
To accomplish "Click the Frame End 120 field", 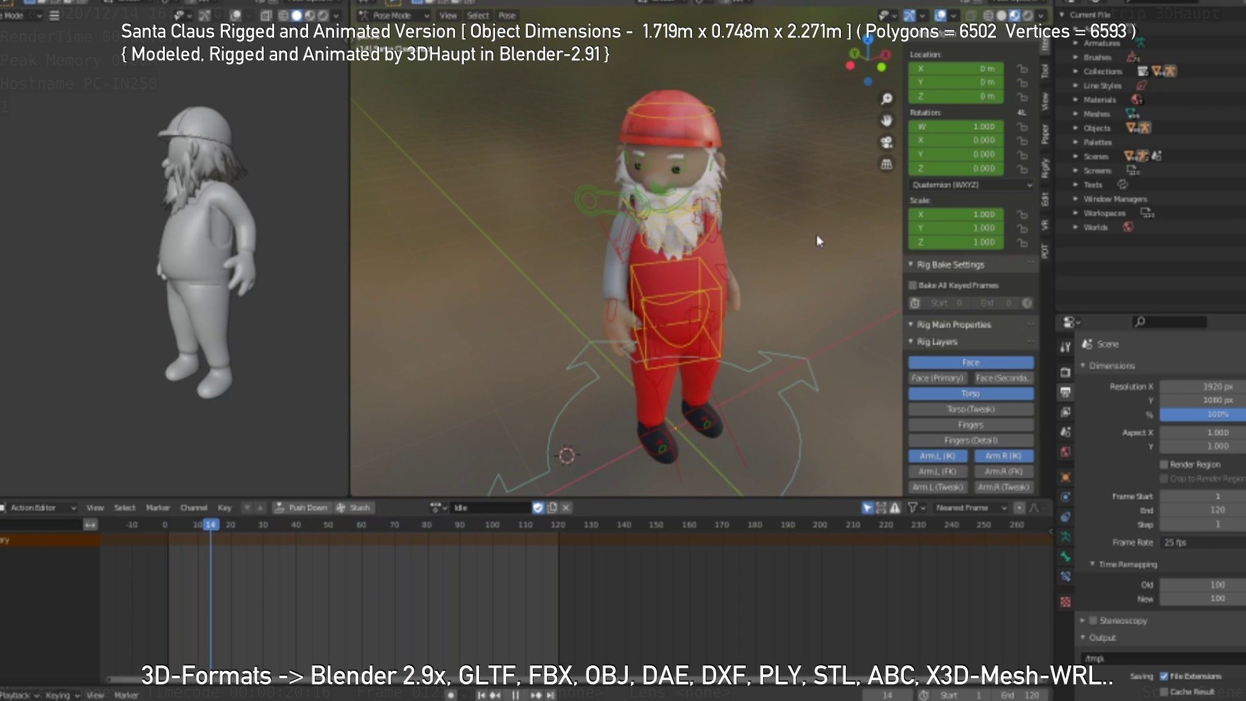I will 1203,510.
